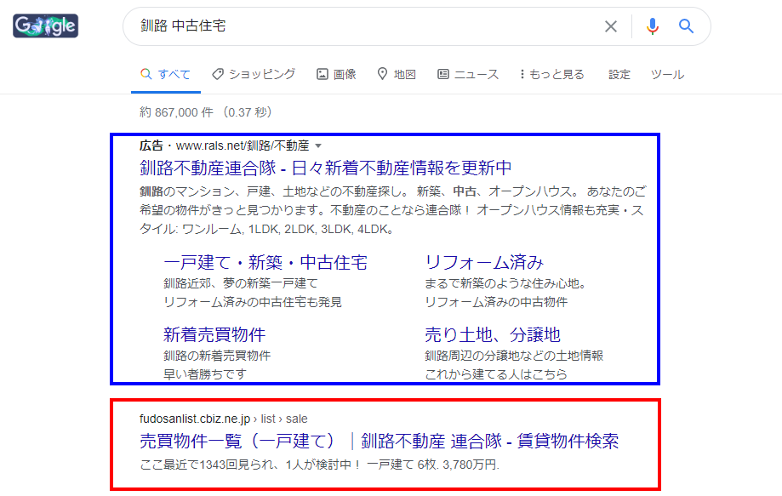Clear the search box with the X icon

pos(610,26)
